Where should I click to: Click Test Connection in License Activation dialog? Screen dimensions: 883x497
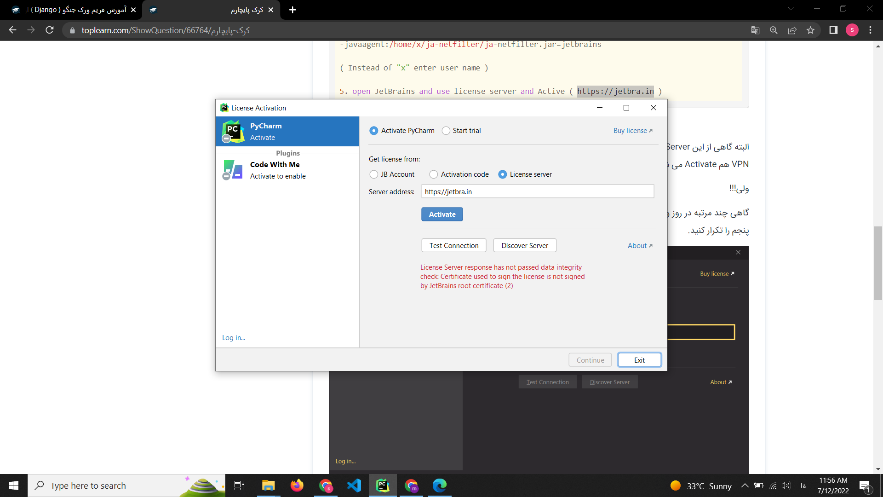(454, 246)
